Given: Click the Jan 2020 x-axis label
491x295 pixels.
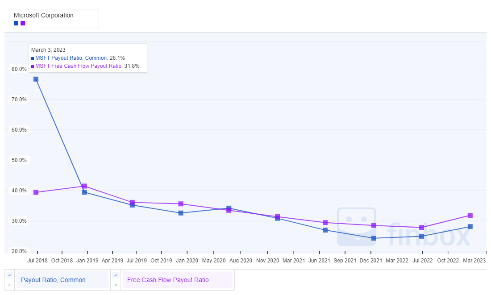Looking at the screenshot, I should [187, 261].
